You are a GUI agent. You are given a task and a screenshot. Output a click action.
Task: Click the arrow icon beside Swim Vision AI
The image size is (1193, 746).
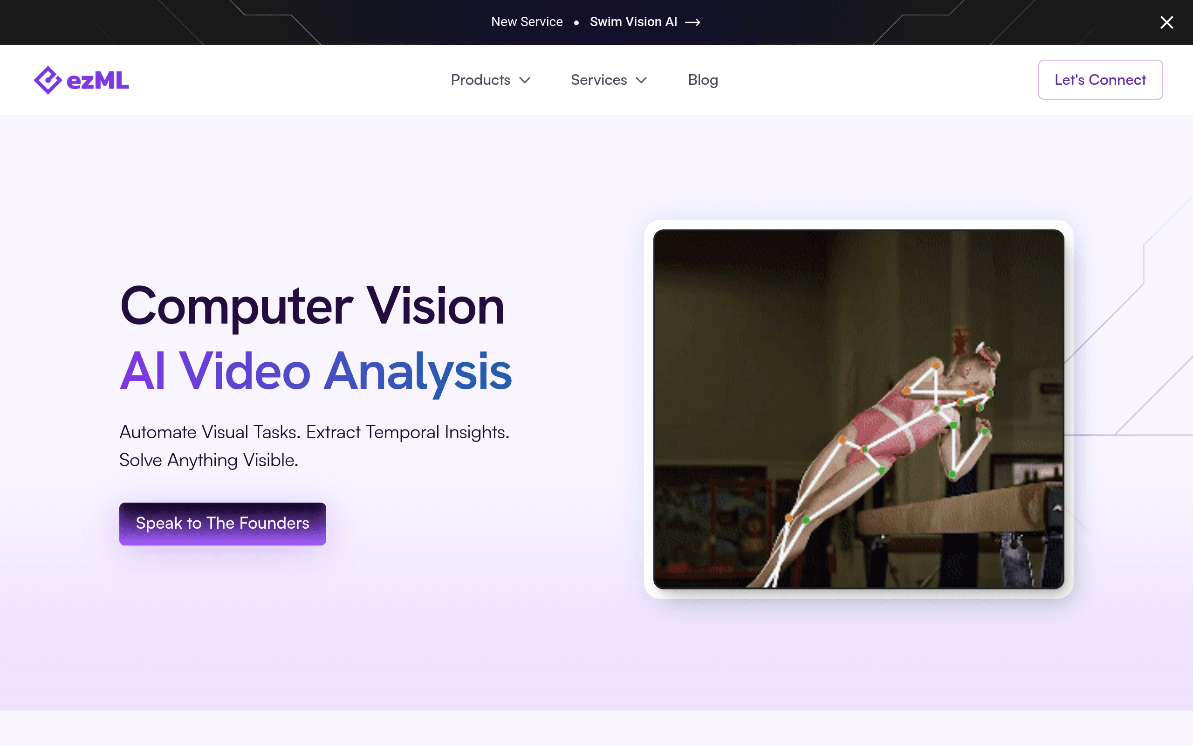(x=692, y=22)
